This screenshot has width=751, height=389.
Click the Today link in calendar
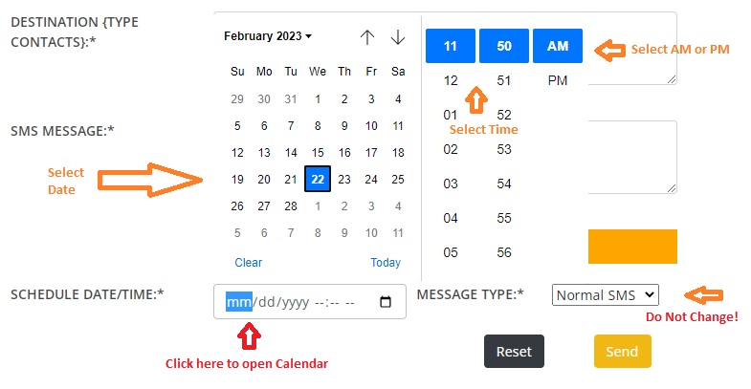386,263
